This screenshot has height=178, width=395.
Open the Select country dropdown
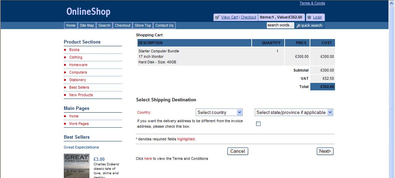pos(219,112)
